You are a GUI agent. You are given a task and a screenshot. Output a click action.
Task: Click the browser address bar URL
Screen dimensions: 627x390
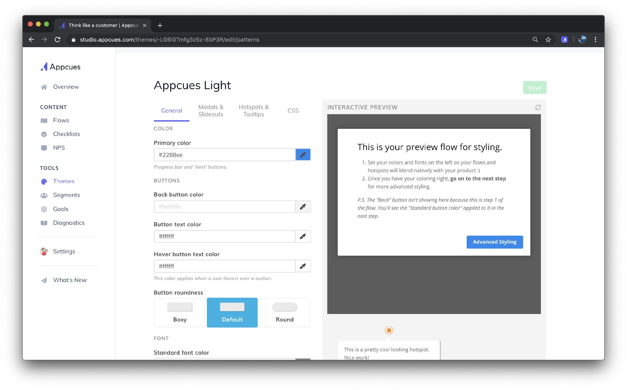coord(169,39)
